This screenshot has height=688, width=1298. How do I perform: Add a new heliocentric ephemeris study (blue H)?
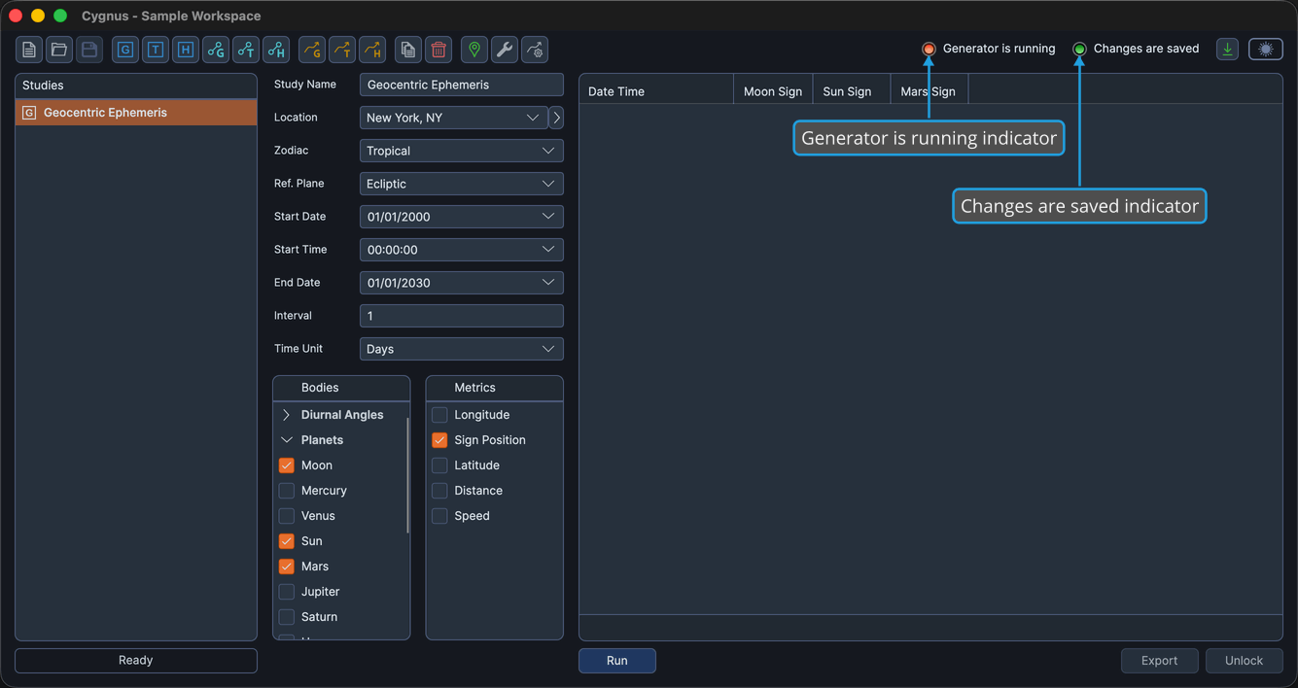pyautogui.click(x=186, y=50)
